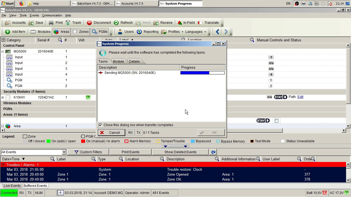Open the Trash from the toolbar
Image resolution: width=351 pixels, height=197 pixels.
point(73,23)
